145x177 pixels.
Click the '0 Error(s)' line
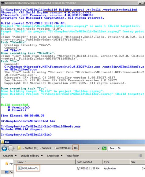coord(17,110)
